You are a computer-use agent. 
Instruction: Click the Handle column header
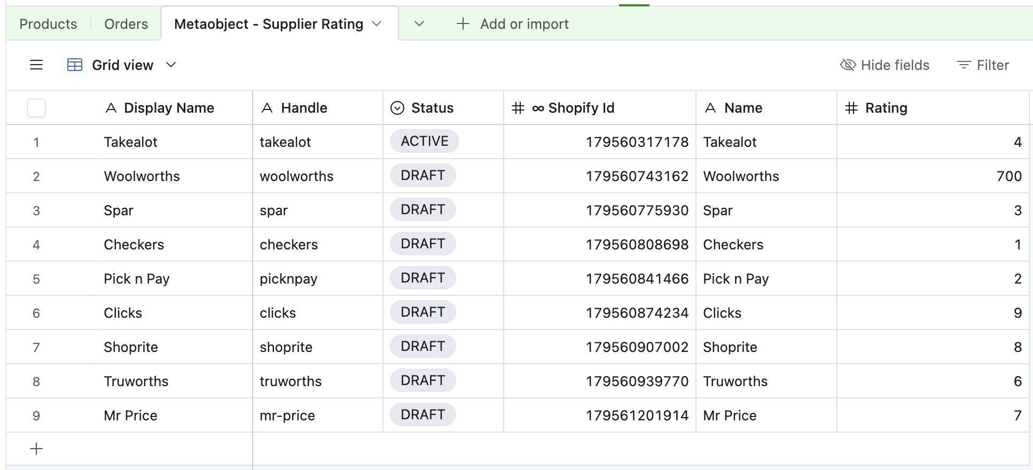click(x=304, y=108)
